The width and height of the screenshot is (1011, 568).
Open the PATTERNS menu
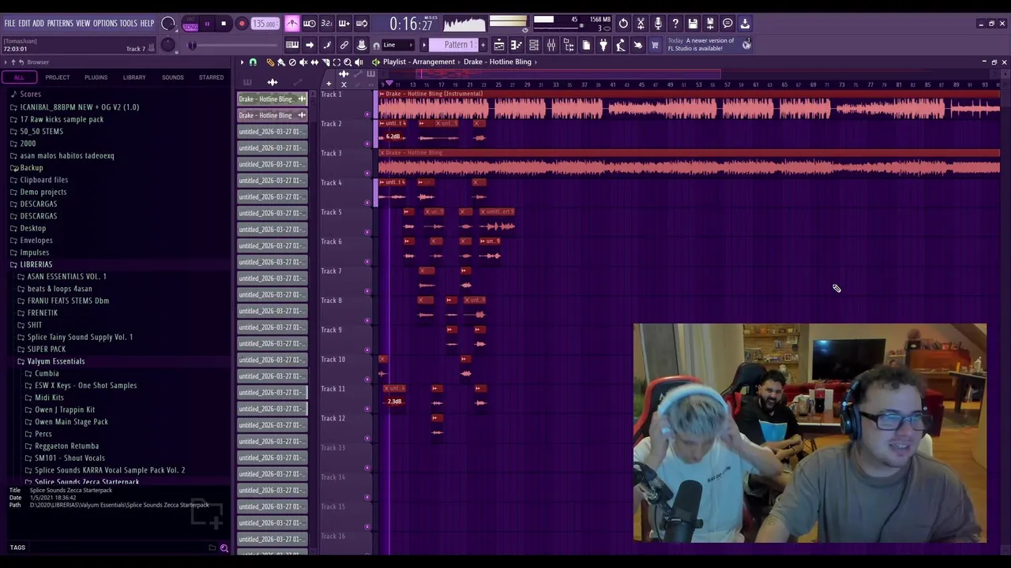(x=60, y=24)
